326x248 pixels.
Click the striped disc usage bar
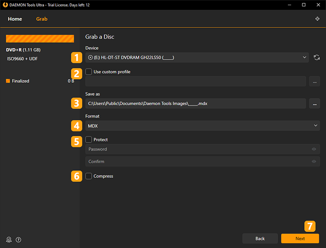point(40,39)
